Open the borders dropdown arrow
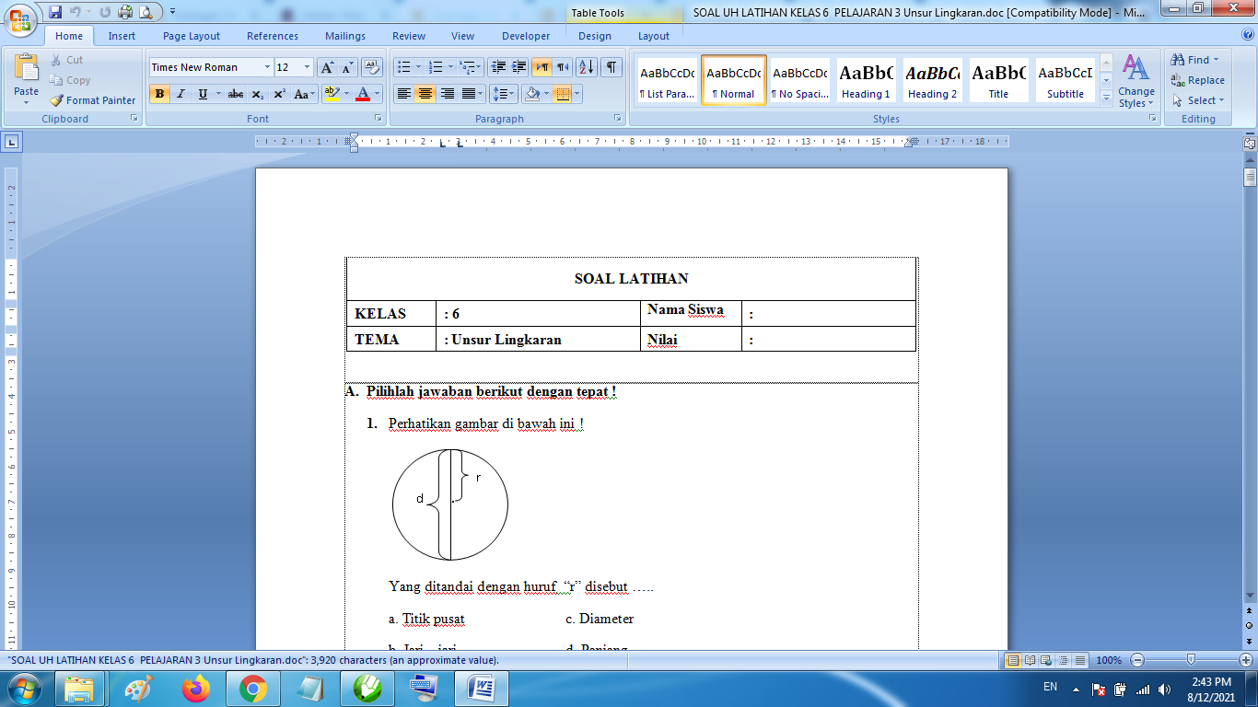Image resolution: width=1258 pixels, height=707 pixels. pyautogui.click(x=577, y=94)
